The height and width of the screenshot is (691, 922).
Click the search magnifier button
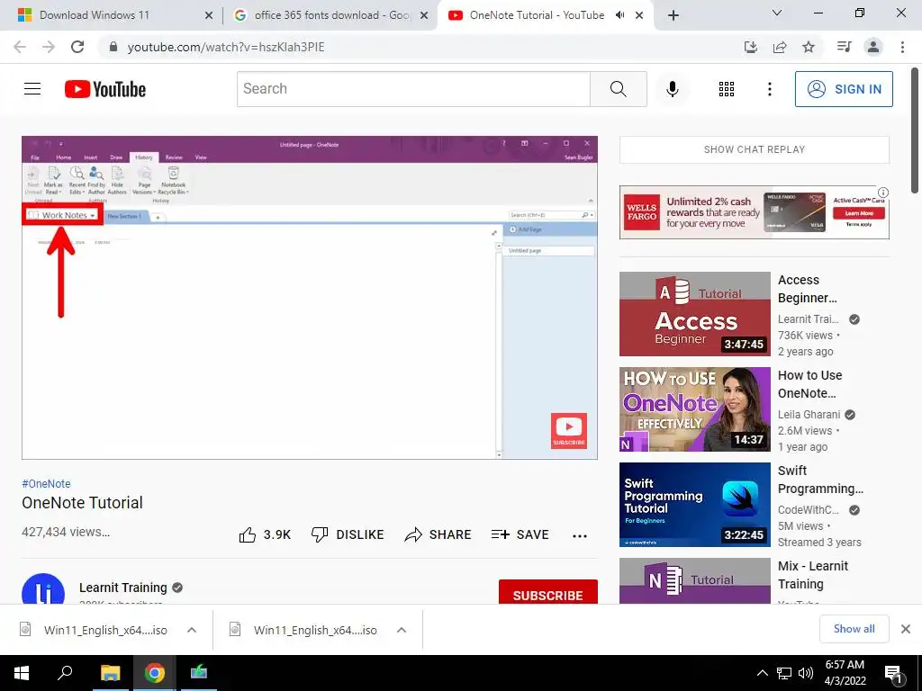pyautogui.click(x=618, y=89)
